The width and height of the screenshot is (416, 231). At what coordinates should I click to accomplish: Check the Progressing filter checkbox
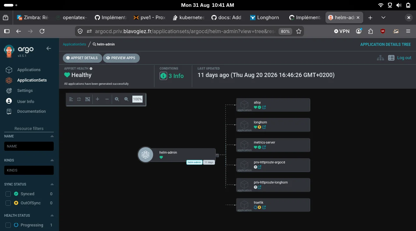tap(8, 225)
